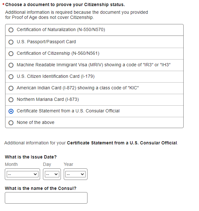
Task: Click the Consul name text field
Action: tap(46, 198)
